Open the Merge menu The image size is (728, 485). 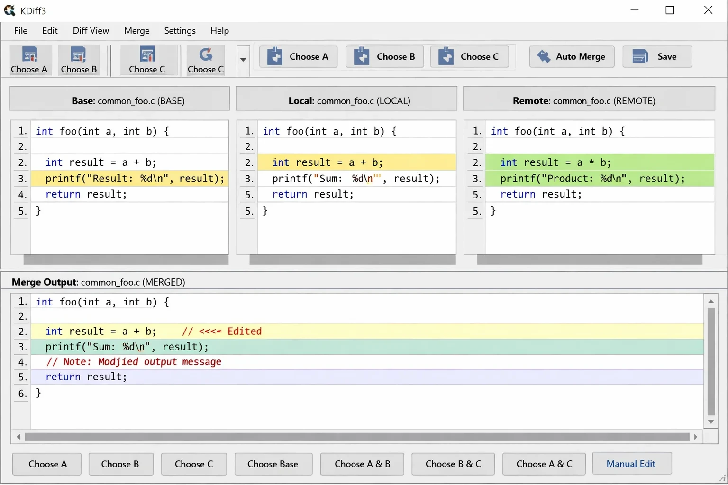(x=136, y=31)
